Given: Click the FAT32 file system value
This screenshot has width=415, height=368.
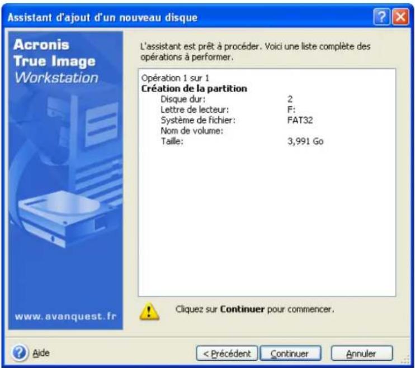Looking at the screenshot, I should pyautogui.click(x=300, y=120).
